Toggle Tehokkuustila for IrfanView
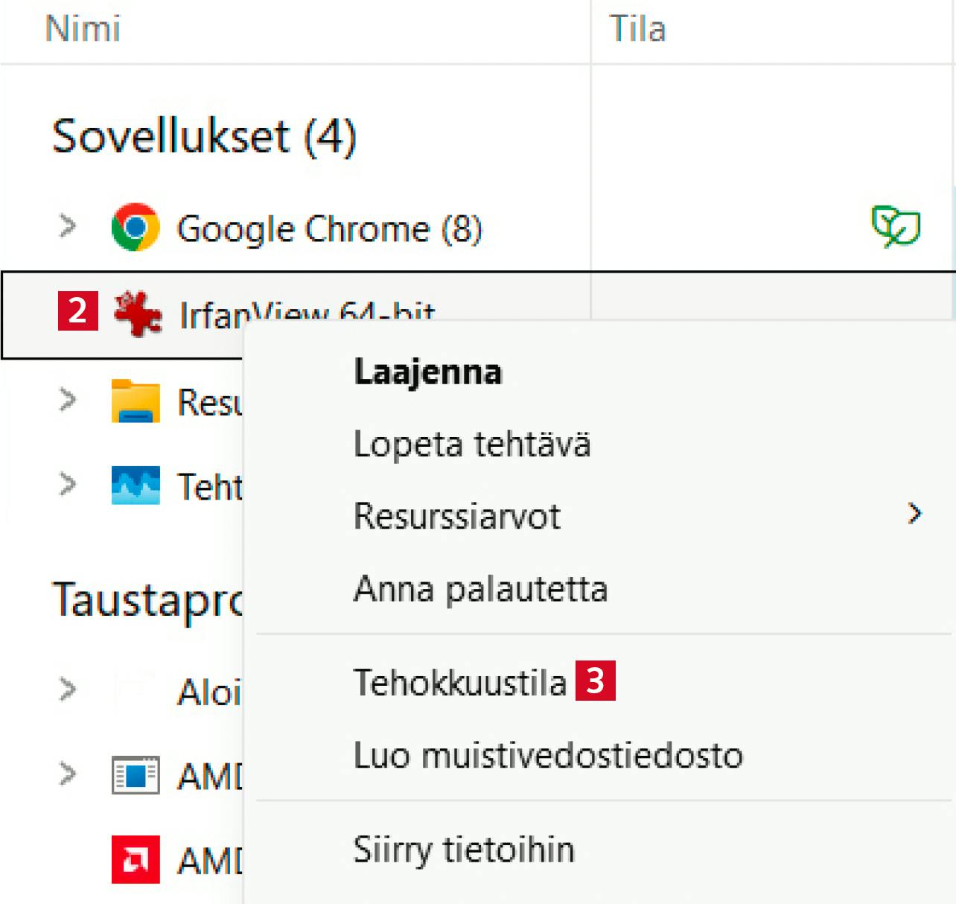956x904 pixels. click(459, 682)
